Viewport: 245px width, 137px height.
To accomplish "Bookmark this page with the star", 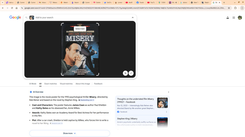I will click(x=229, y=8).
